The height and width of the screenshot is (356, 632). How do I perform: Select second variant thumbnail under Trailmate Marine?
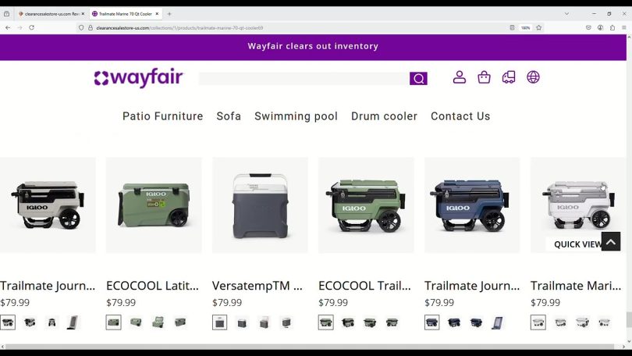pos(560,322)
